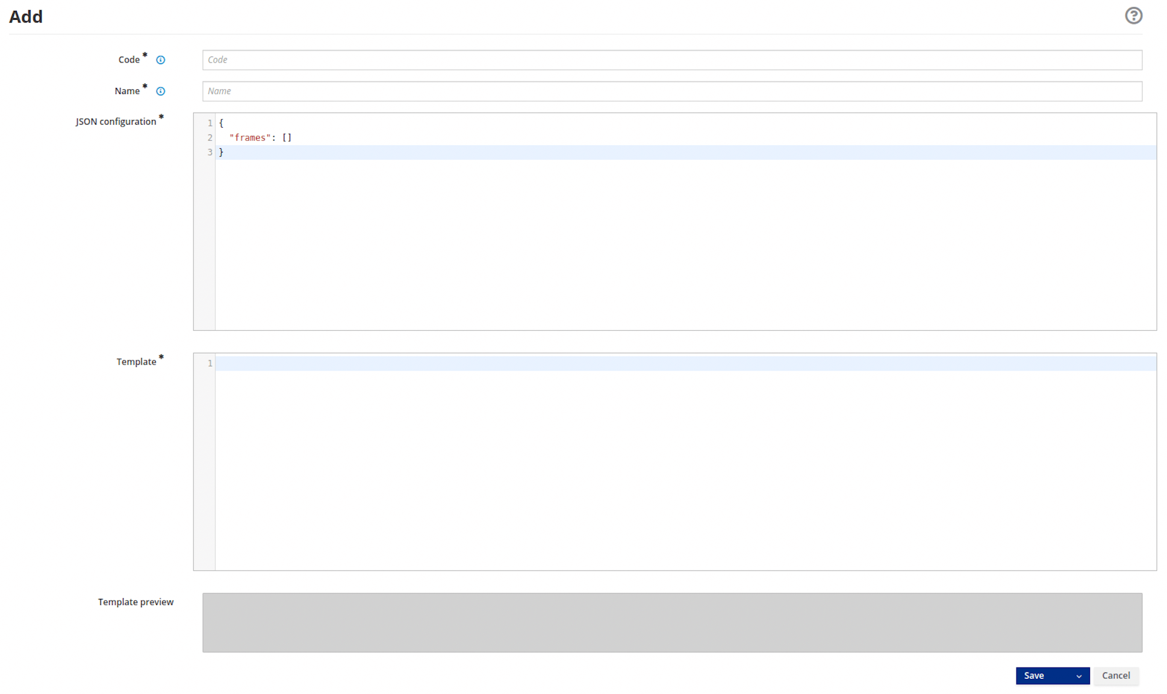Viewport: 1167px width, 694px height.
Task: Focus the Name input field
Action: click(x=671, y=91)
